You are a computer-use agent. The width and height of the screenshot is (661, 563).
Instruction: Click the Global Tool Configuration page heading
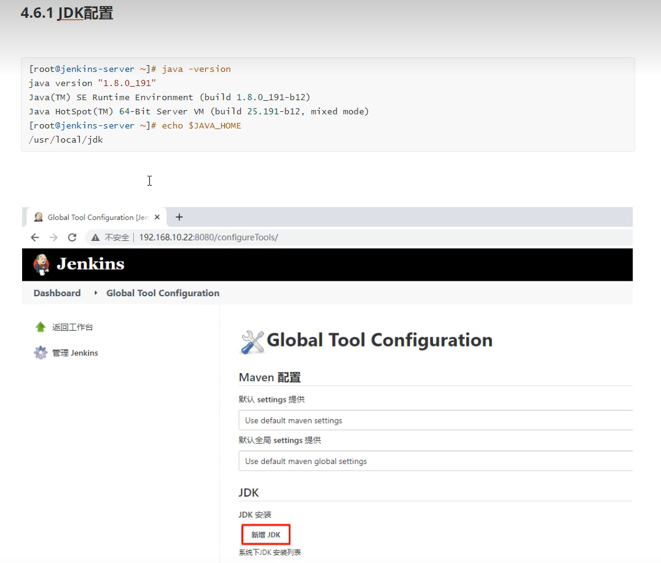pos(380,340)
